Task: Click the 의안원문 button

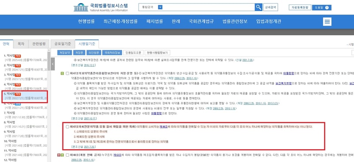Action: point(94,53)
